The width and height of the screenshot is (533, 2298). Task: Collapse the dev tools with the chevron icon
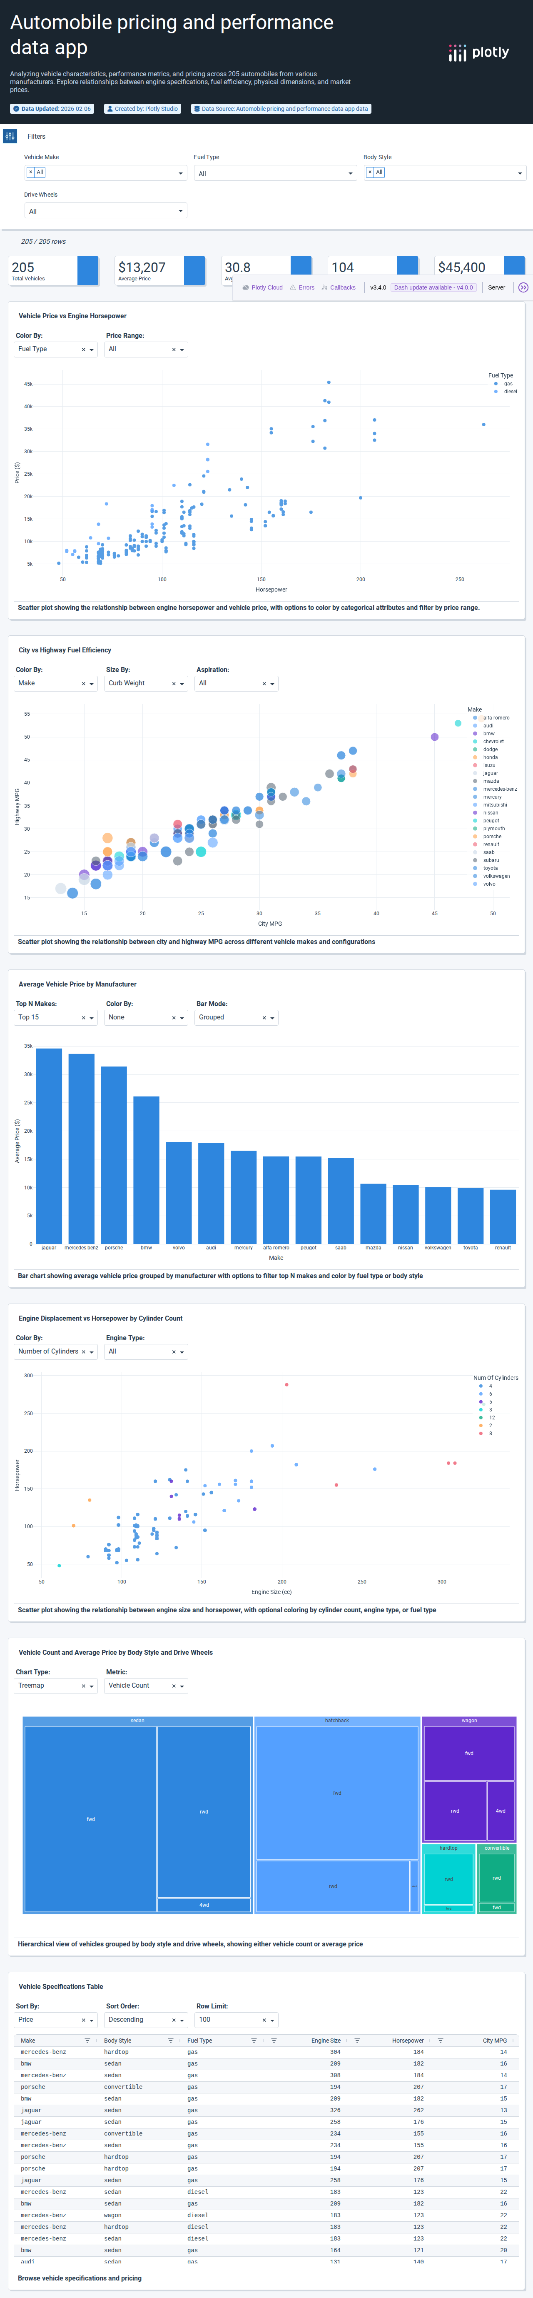(x=523, y=287)
